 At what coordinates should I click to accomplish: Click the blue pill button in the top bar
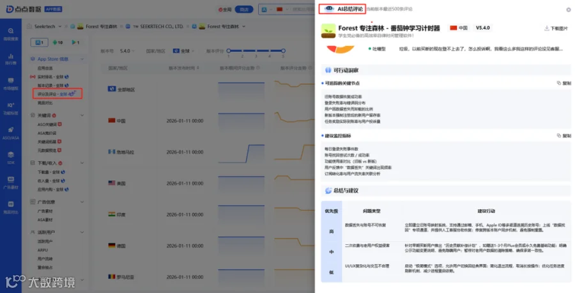point(244,9)
